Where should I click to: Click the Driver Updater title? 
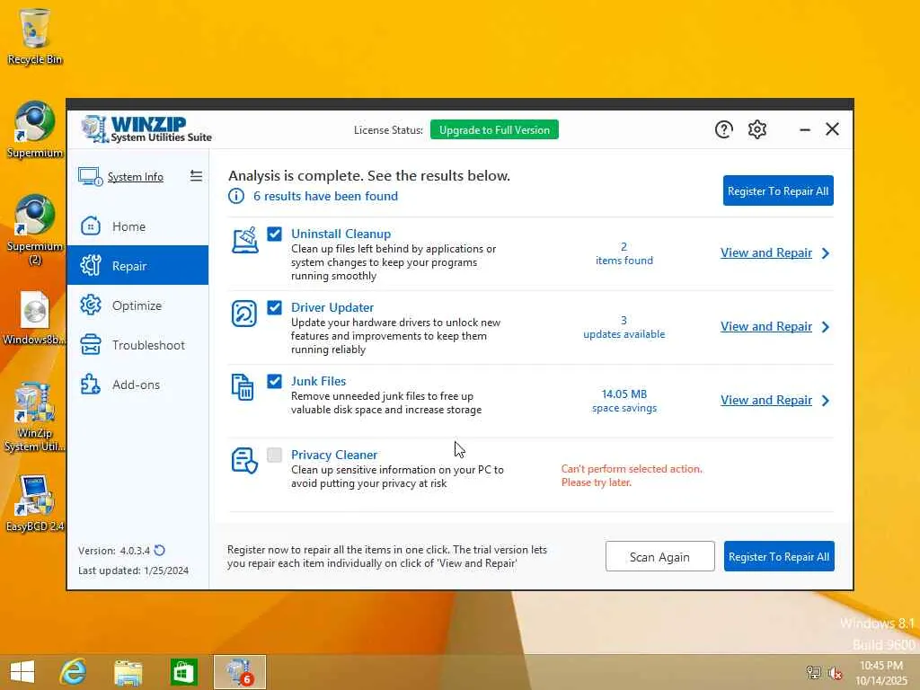[332, 307]
